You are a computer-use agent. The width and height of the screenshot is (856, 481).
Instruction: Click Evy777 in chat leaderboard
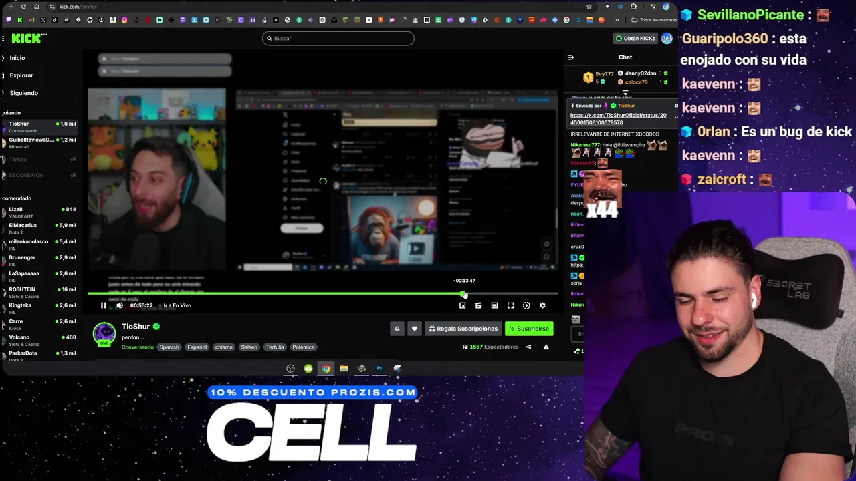click(605, 74)
